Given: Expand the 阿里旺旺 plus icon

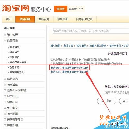Looking at the screenshot, I should pyautogui.click(x=5, y=96).
